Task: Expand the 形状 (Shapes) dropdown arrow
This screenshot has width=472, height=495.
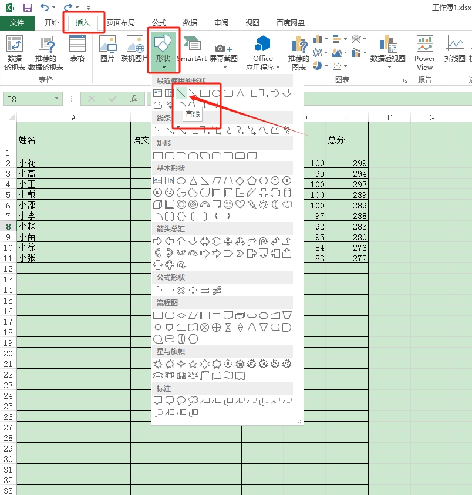Action: coord(164,66)
